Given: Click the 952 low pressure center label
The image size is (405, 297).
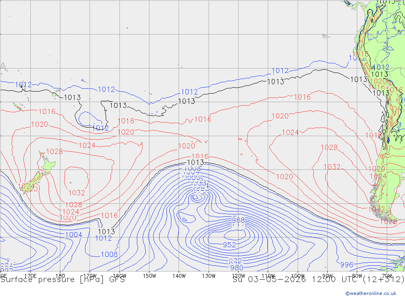Looking at the screenshot, I should pos(229,244).
